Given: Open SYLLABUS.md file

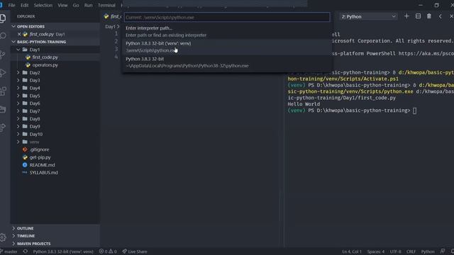Looking at the screenshot, I should tap(43, 173).
